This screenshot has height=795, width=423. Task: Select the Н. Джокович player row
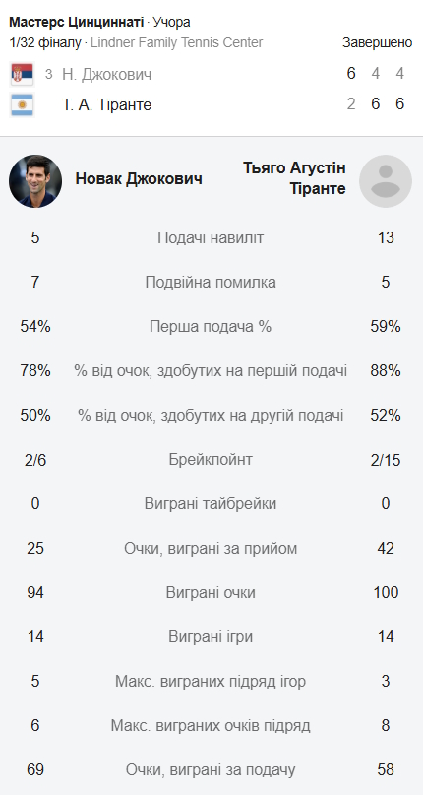point(211,74)
